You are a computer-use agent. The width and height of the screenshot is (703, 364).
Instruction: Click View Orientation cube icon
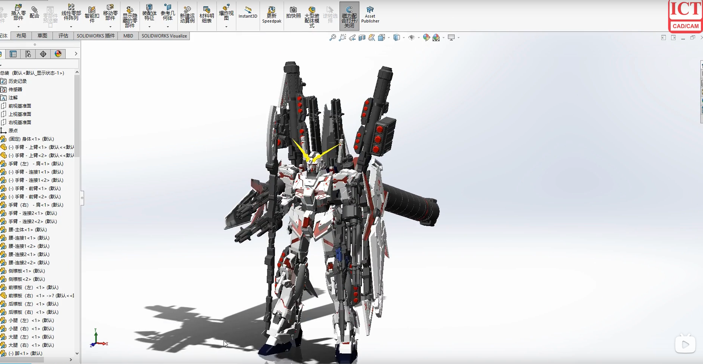[382, 37]
